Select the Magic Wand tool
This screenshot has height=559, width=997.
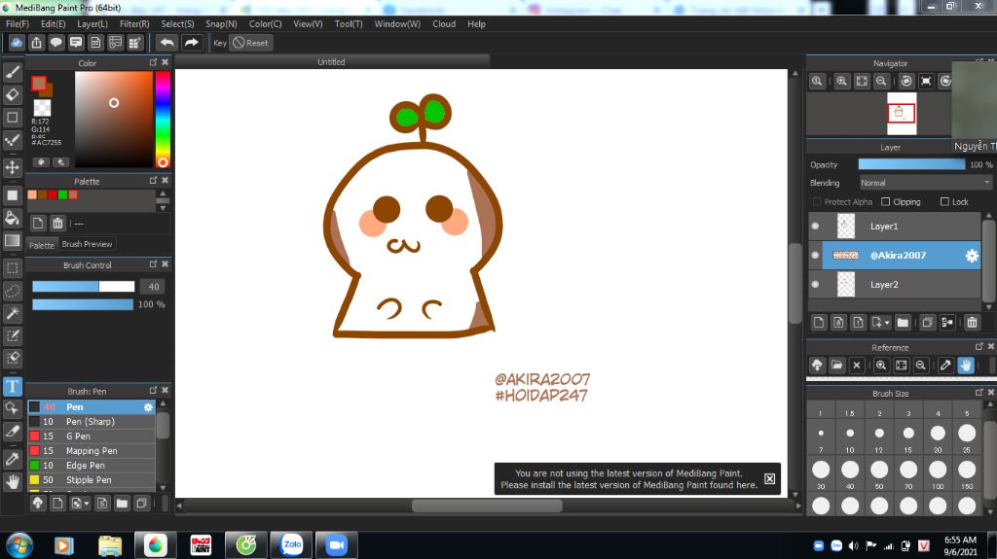(12, 312)
